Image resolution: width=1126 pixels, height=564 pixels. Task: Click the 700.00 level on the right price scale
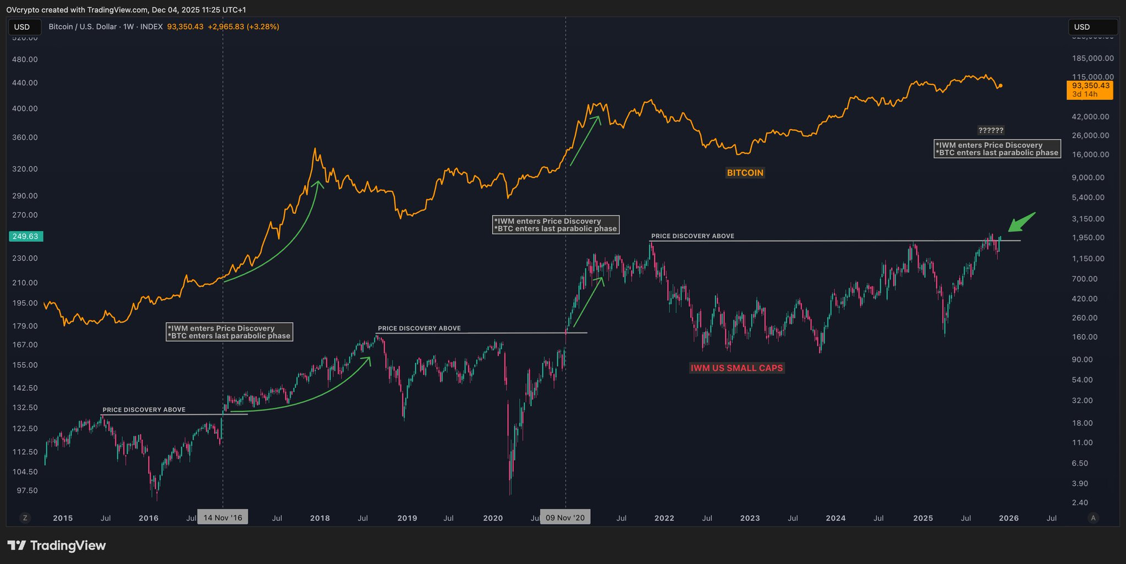pos(1085,279)
